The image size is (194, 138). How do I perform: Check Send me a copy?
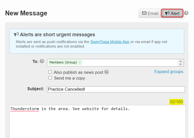pyautogui.click(x=50, y=78)
